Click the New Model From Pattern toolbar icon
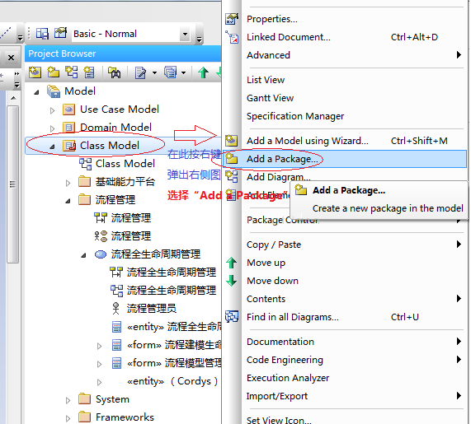Screen dimensions: 471x424 (x=35, y=72)
